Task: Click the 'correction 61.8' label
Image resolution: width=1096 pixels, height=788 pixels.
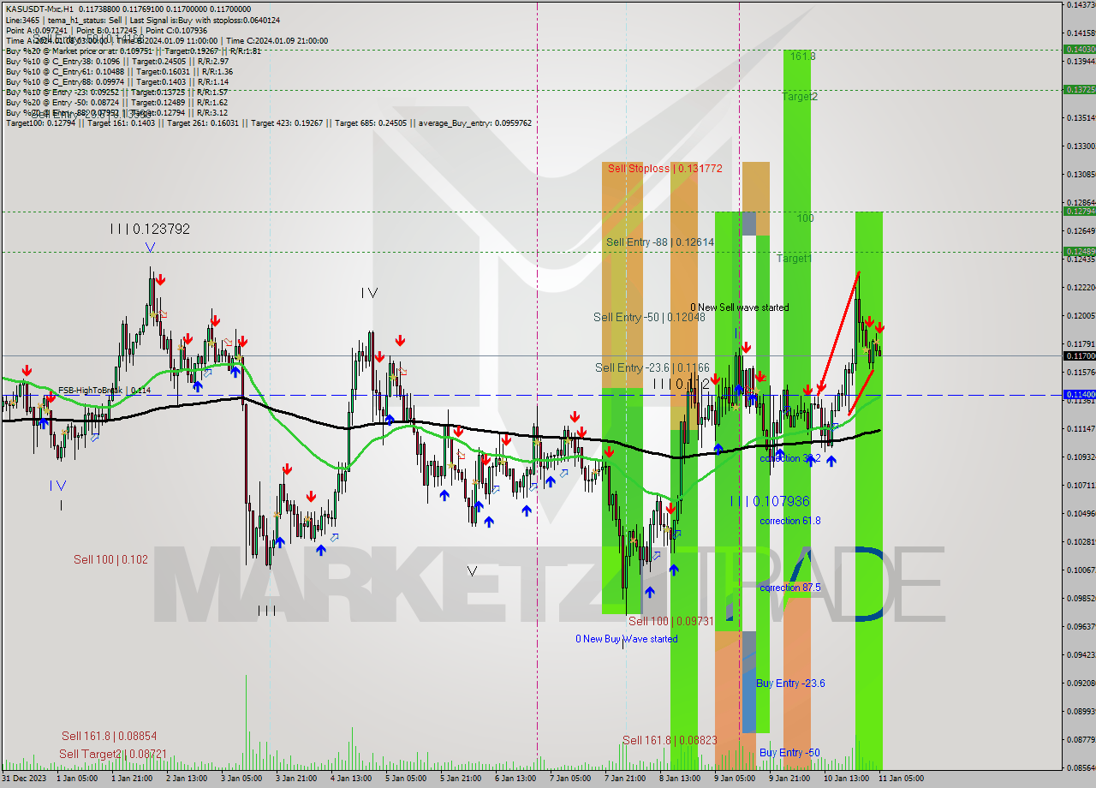Action: pos(790,521)
